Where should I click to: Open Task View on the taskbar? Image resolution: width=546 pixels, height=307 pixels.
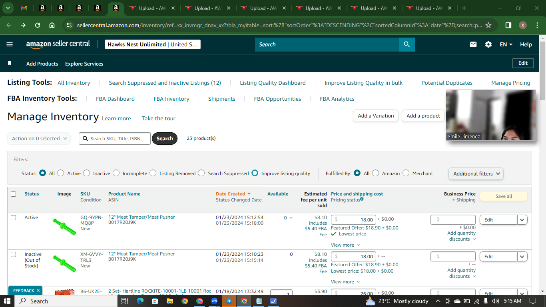click(x=124, y=301)
